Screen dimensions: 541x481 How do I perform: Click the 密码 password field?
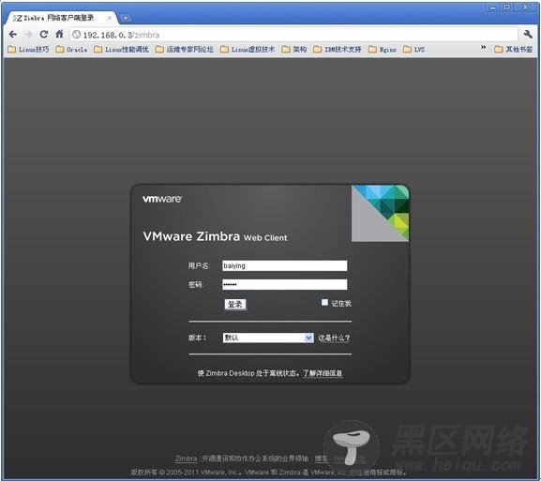tap(285, 285)
